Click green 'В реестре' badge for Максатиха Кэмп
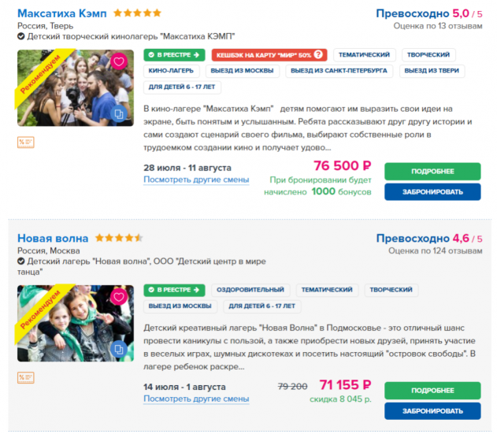Screen dimensions: 497x434 click(174, 55)
